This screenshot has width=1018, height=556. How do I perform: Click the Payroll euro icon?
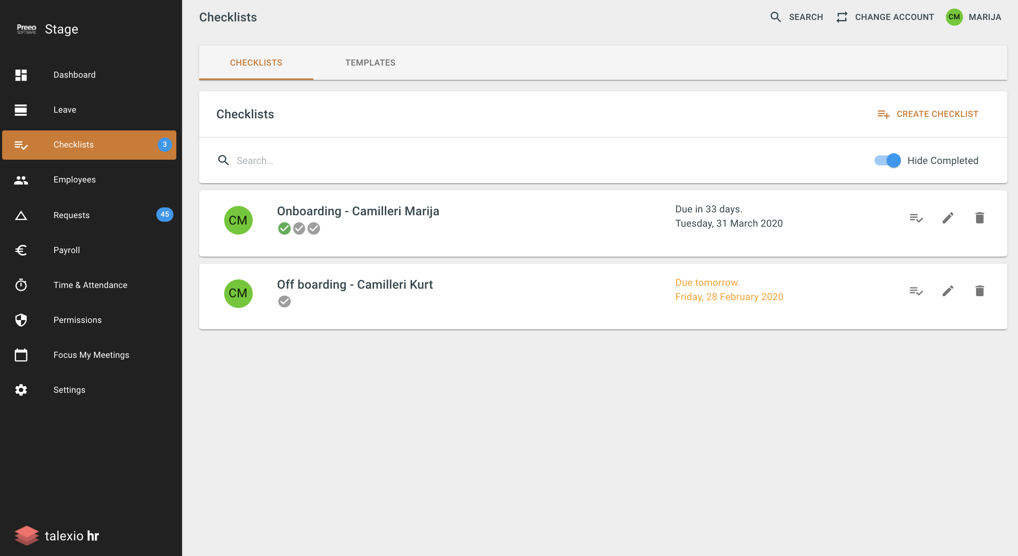coord(21,250)
